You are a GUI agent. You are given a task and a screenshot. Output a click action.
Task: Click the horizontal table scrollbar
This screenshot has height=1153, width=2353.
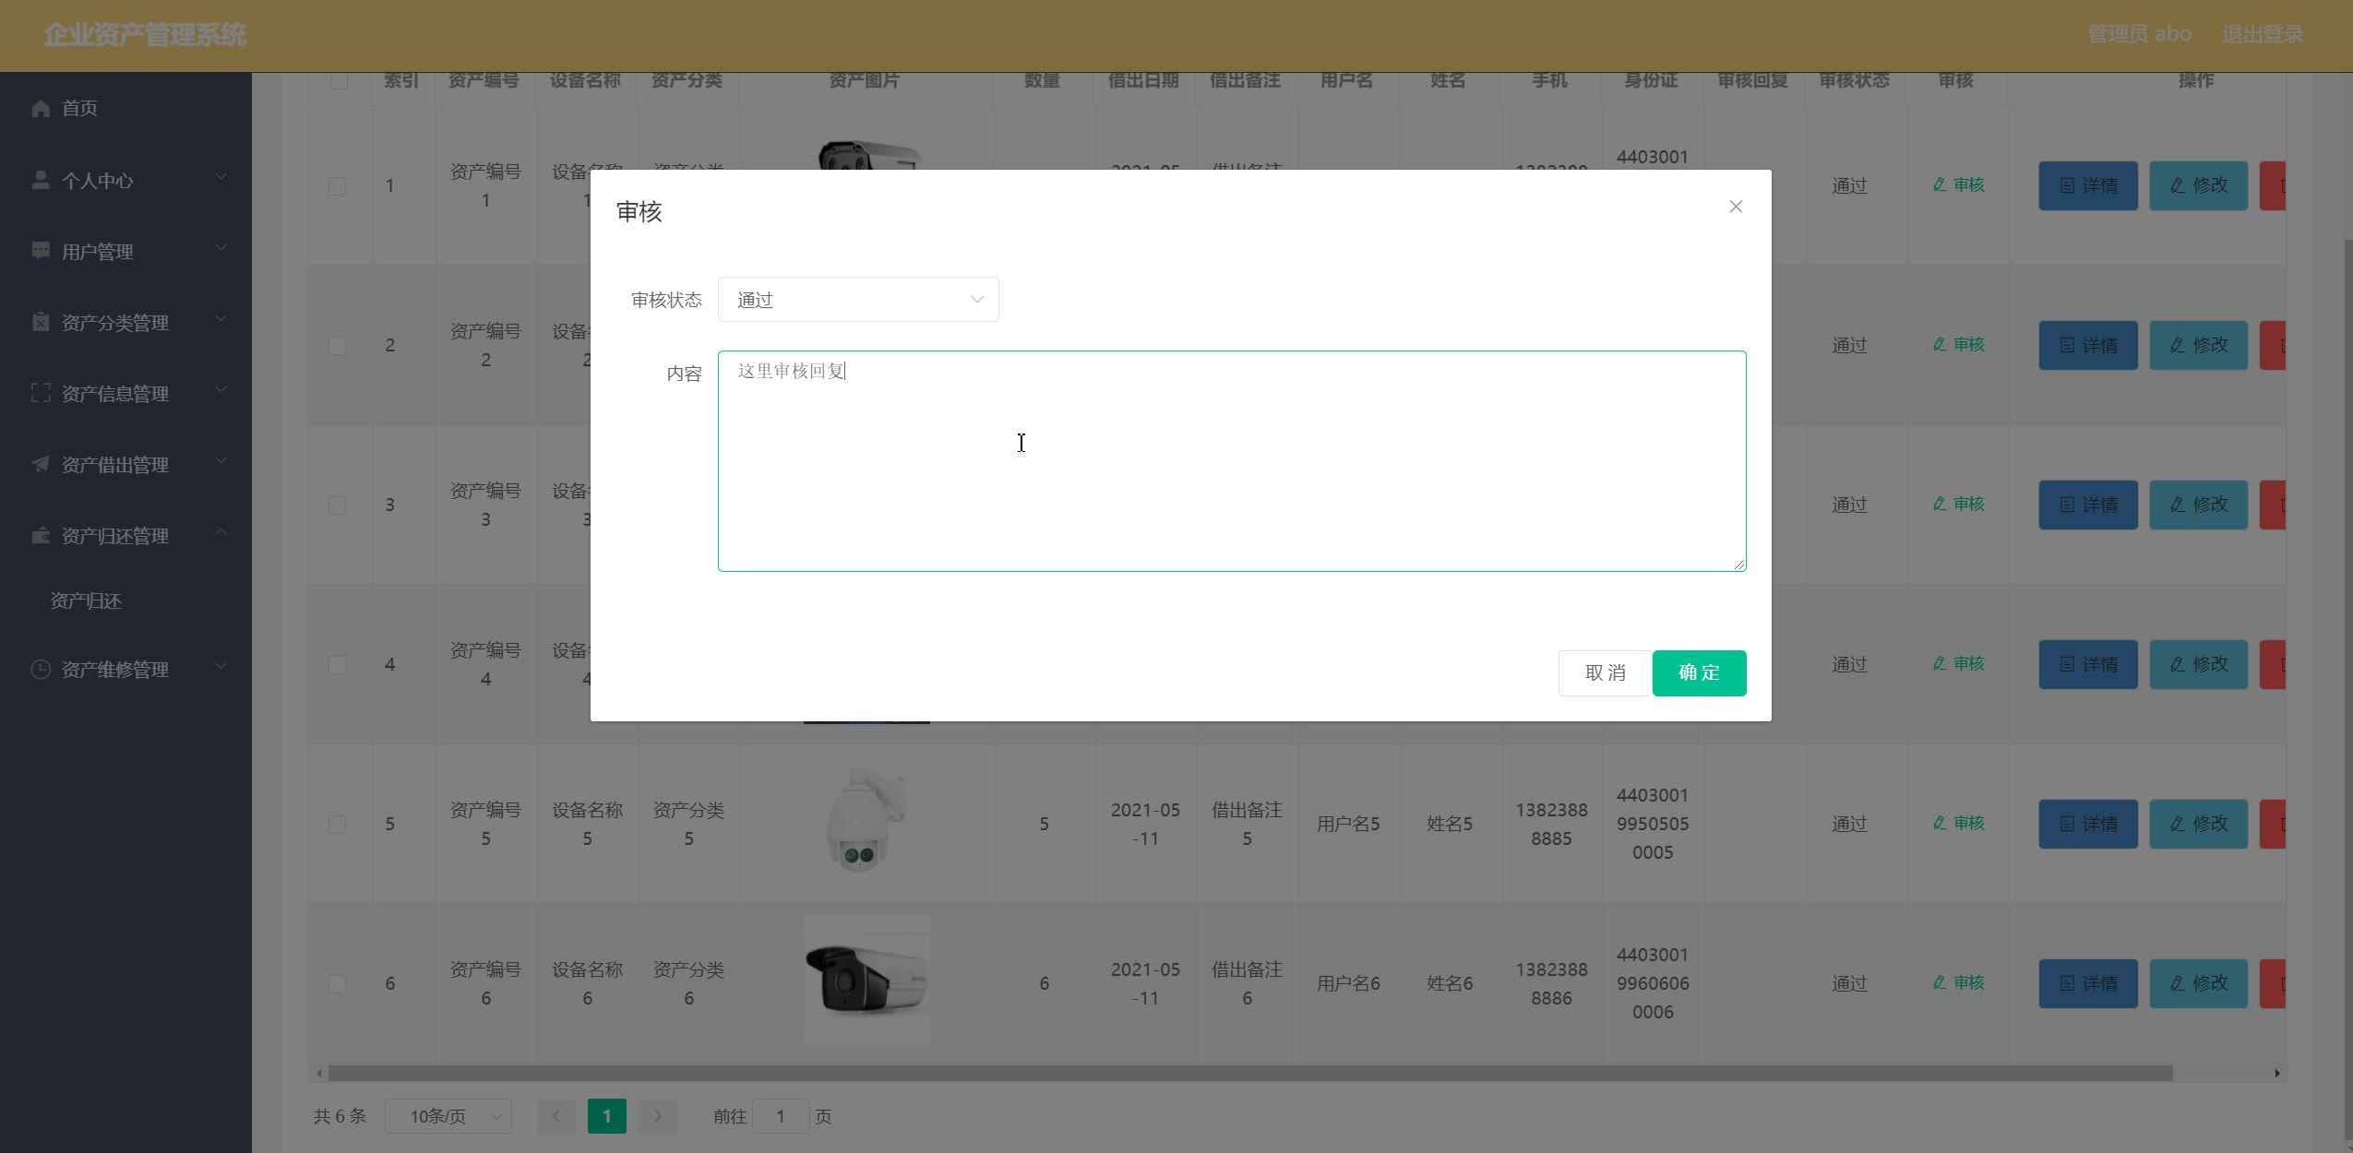[1250, 1073]
